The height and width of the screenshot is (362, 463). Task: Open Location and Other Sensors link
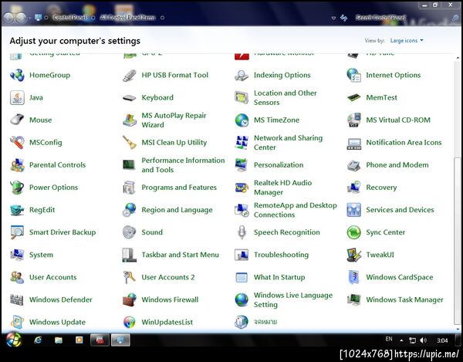(x=285, y=98)
